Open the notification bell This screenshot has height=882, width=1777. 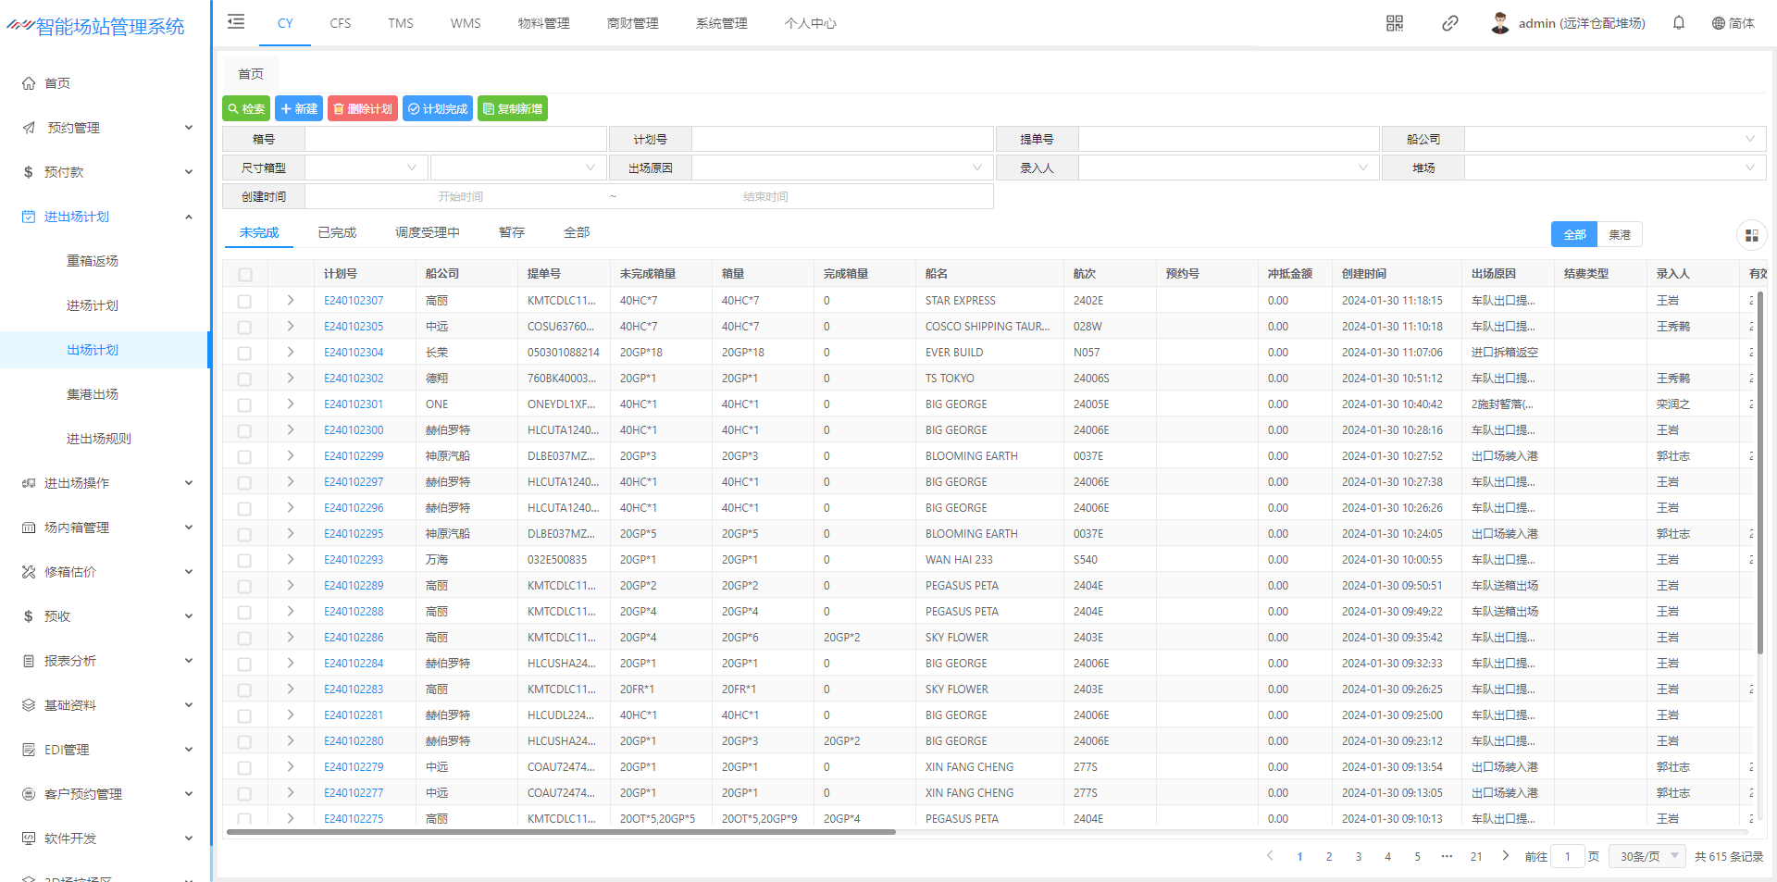pos(1679,23)
